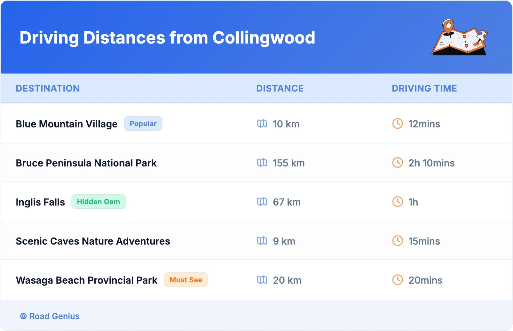Viewport: 513px width, 331px height.
Task: Click the map with pin illustration in header
Action: (x=460, y=37)
